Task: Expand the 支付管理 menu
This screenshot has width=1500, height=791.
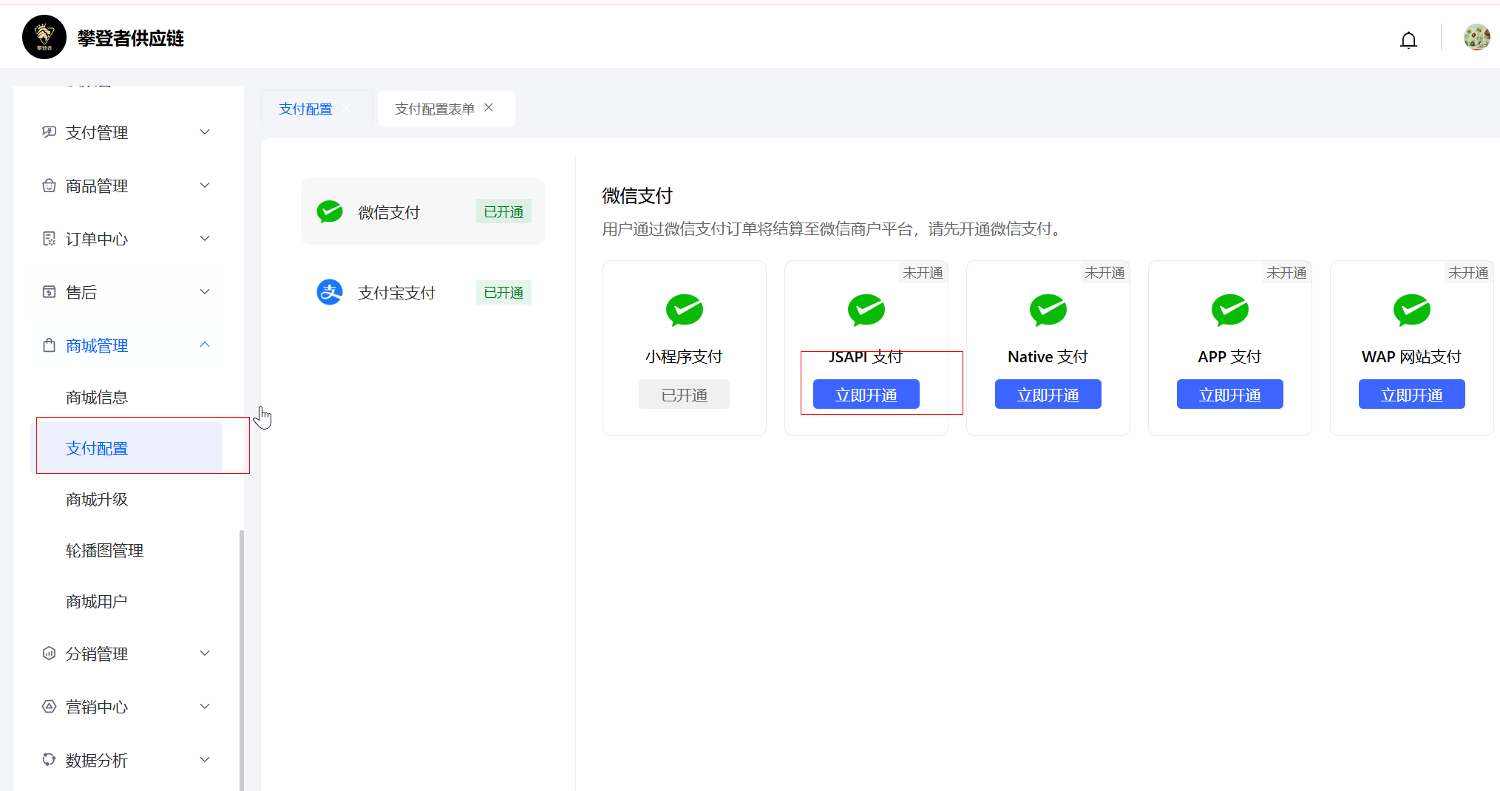Action: coord(126,132)
